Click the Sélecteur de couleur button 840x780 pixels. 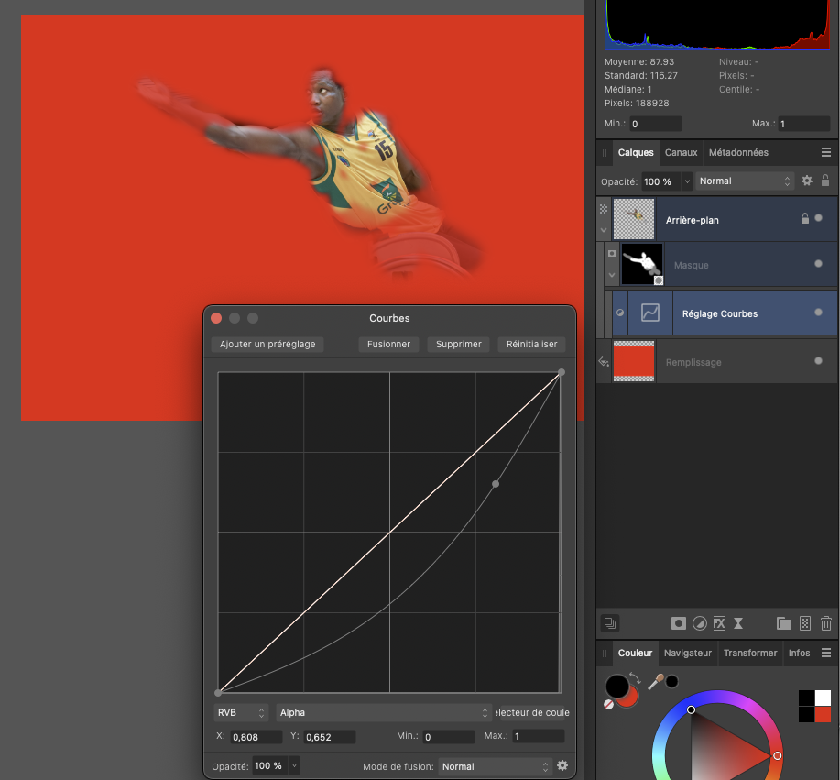pos(531,712)
